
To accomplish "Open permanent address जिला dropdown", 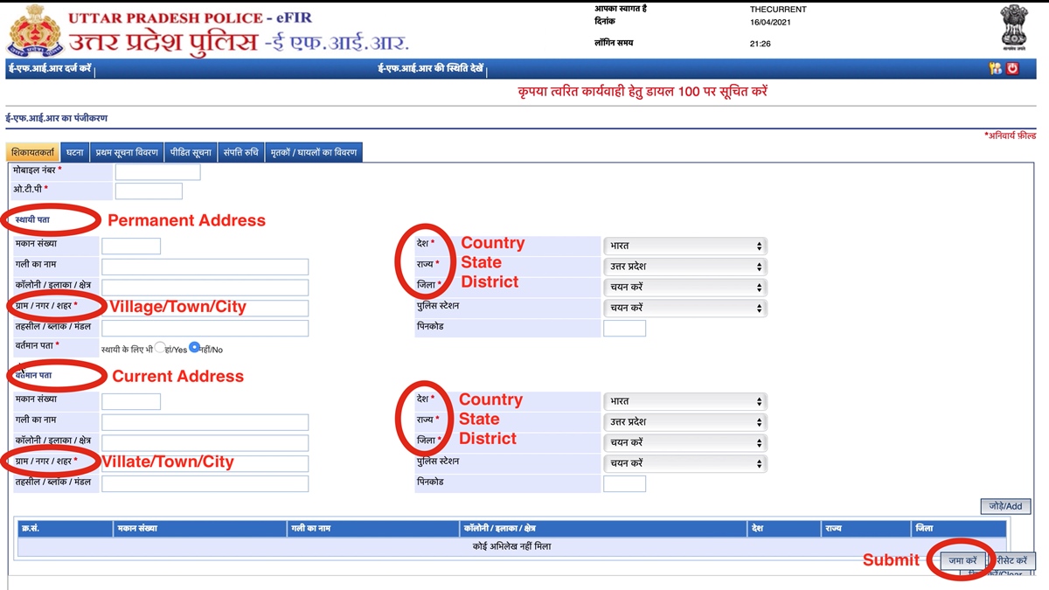I will click(685, 288).
